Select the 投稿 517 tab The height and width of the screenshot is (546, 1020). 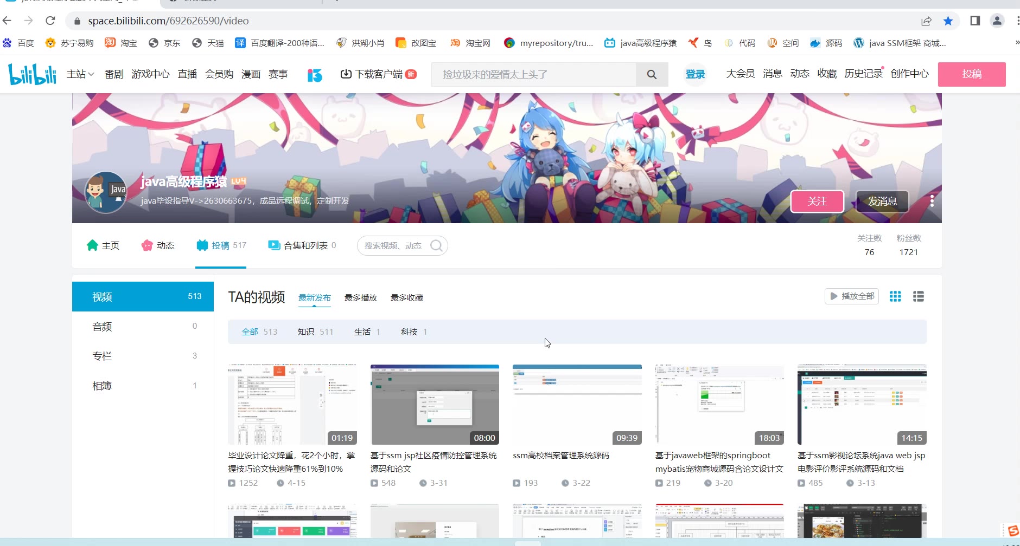pyautogui.click(x=221, y=245)
